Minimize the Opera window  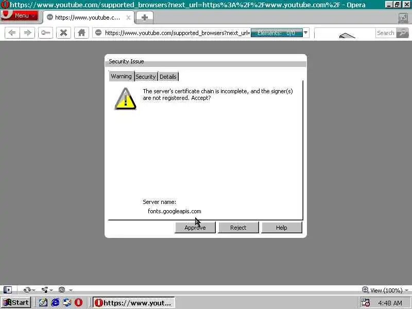click(389, 5)
